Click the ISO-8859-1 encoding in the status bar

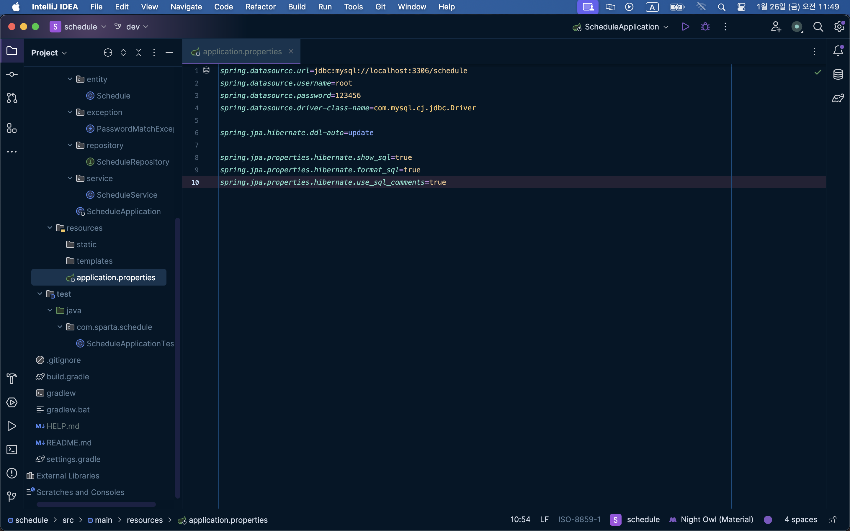click(x=579, y=519)
